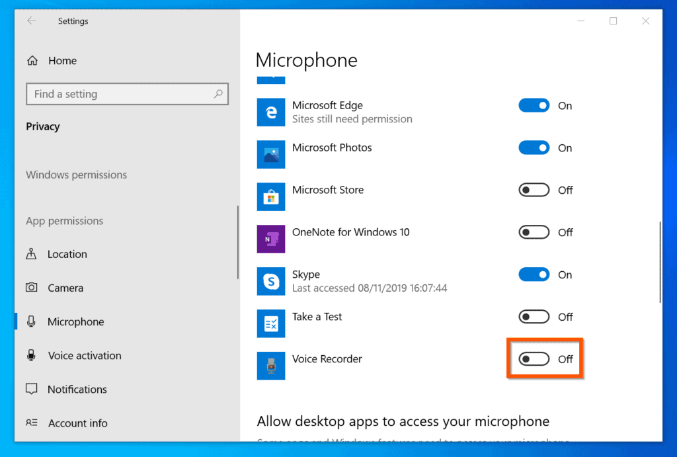Enable Take a Test microphone toggle
The image size is (677, 457).
click(534, 317)
